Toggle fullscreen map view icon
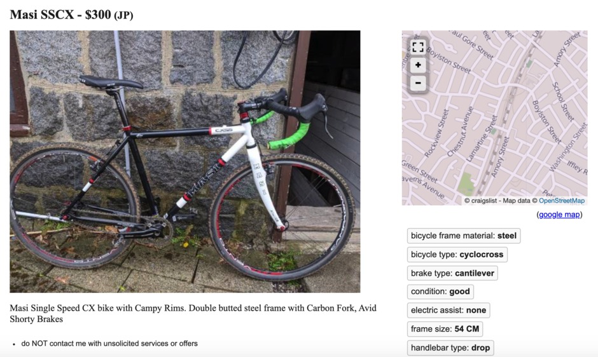 pos(418,47)
